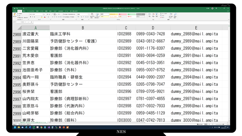Open the Windows Start button
242x136 pixels.
click(15, 127)
